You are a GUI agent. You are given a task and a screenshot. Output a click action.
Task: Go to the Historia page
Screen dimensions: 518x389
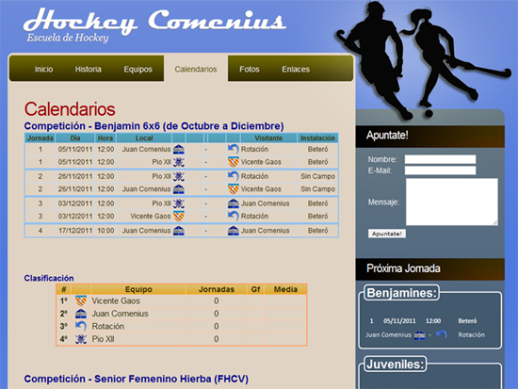coord(88,69)
